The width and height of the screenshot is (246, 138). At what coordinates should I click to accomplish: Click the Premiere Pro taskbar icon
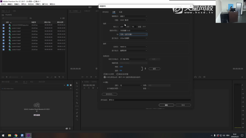pyautogui.click(x=28, y=135)
